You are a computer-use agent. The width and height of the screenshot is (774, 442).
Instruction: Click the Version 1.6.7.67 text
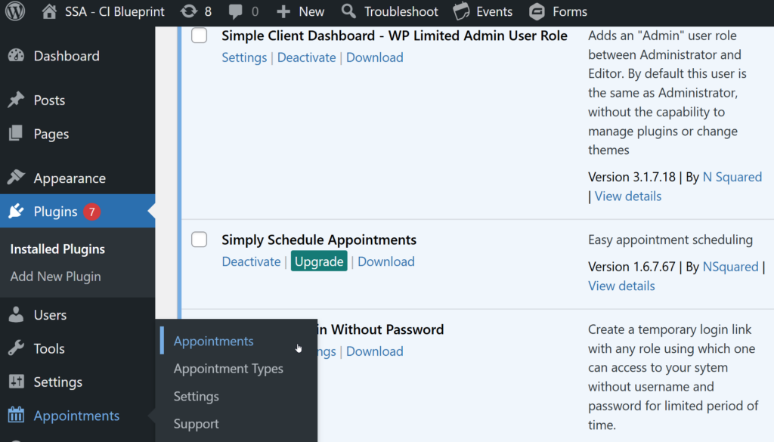click(631, 267)
